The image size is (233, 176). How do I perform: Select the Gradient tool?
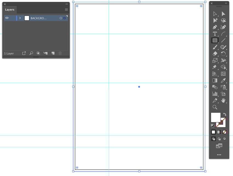point(215,80)
